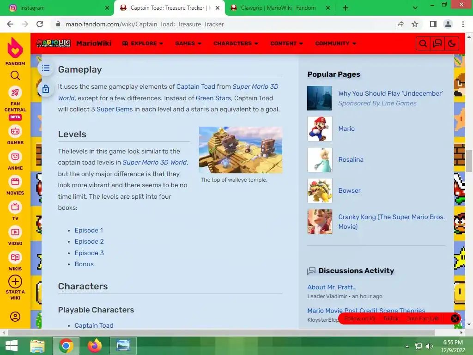Open the Bonus levels link
The width and height of the screenshot is (473, 355).
(x=84, y=264)
